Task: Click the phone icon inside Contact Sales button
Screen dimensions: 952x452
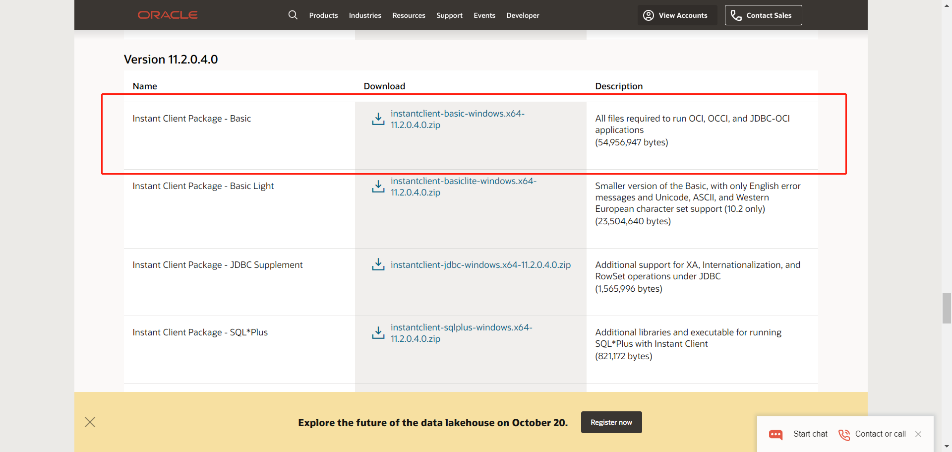Action: click(x=736, y=15)
